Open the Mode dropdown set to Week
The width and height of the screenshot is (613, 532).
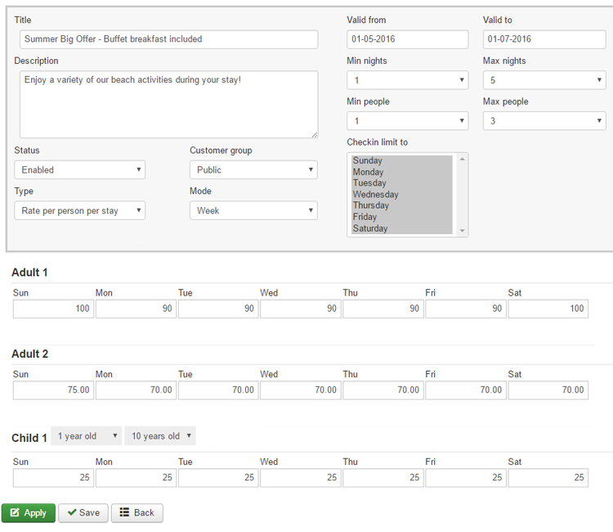click(x=253, y=210)
